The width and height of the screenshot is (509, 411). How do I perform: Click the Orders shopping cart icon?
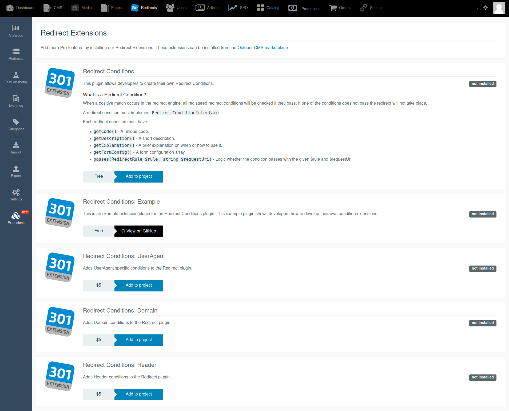(x=333, y=8)
